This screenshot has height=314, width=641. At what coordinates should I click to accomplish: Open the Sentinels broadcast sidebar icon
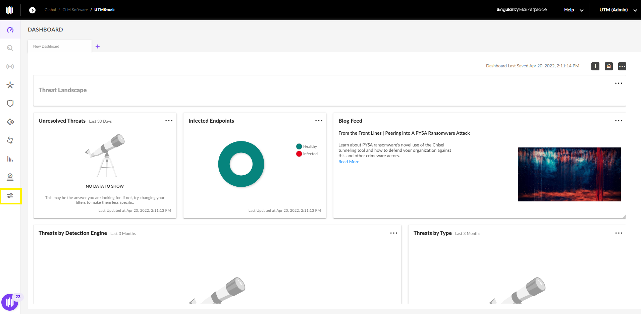pos(10,67)
